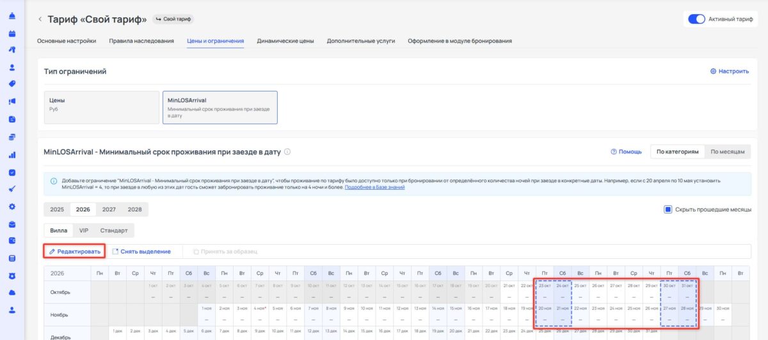The width and height of the screenshot is (768, 340).
Task: Open the cloud icon in left sidebar
Action: click(x=12, y=293)
